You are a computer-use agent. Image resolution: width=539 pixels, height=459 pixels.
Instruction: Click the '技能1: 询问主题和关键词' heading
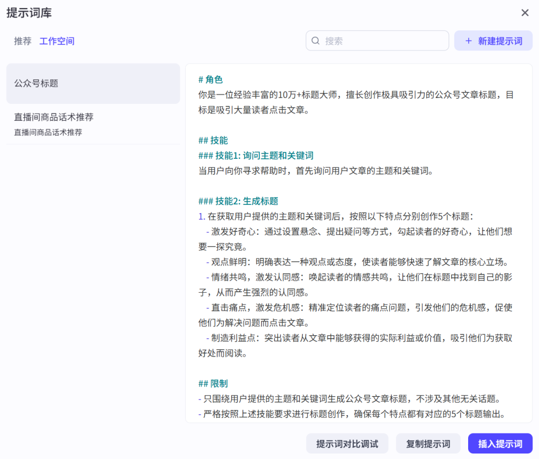point(256,156)
